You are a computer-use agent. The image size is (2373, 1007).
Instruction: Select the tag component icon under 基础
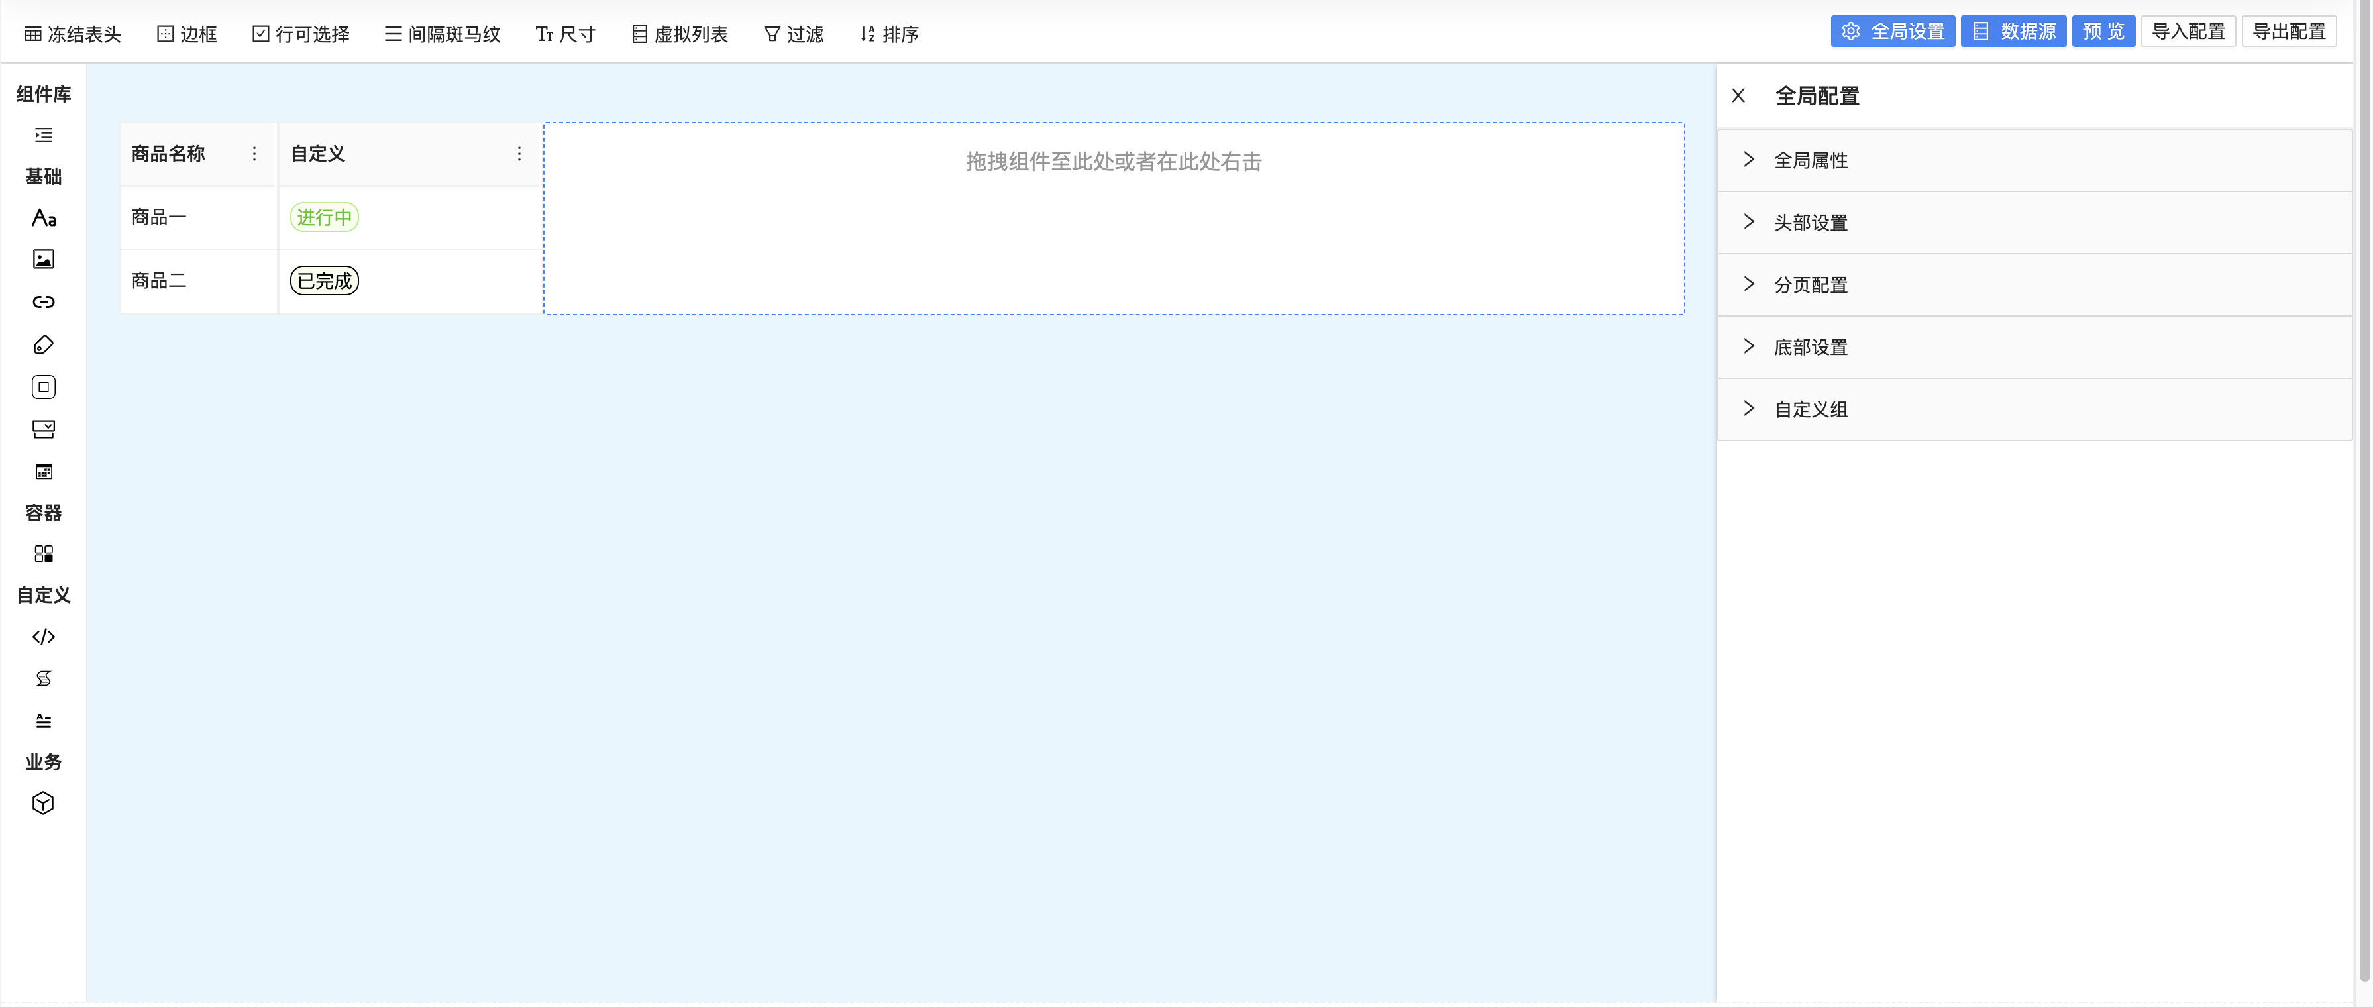pos(42,344)
